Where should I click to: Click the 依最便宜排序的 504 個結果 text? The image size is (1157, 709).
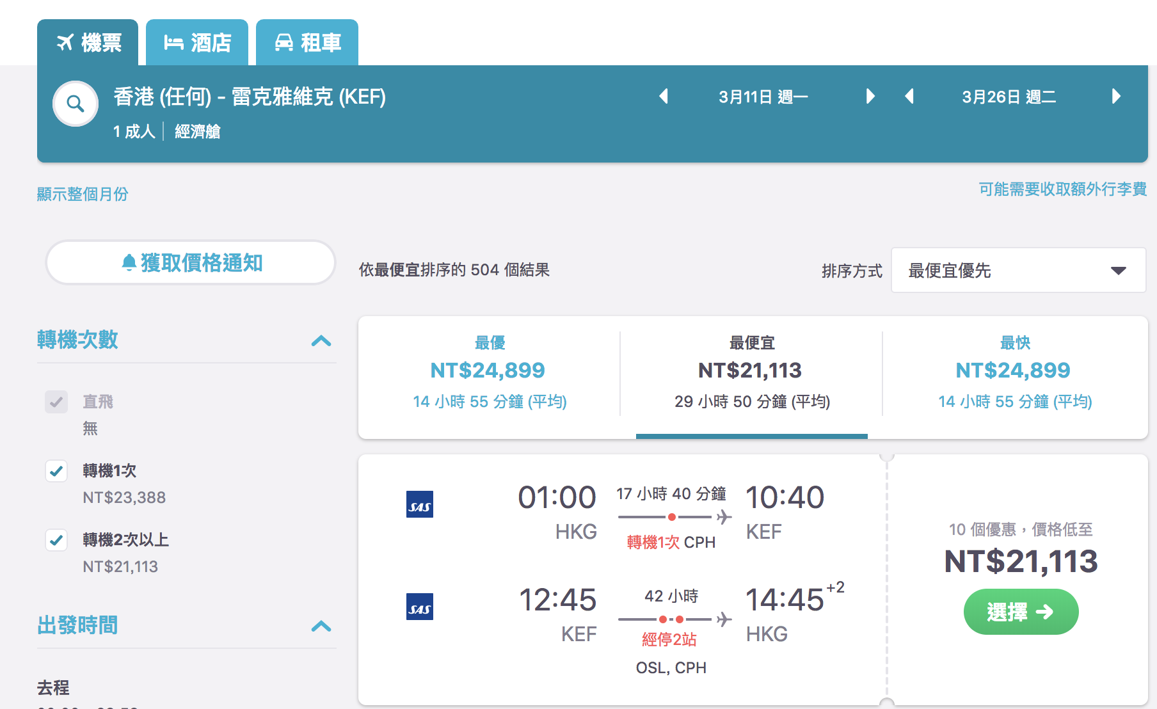pyautogui.click(x=454, y=270)
